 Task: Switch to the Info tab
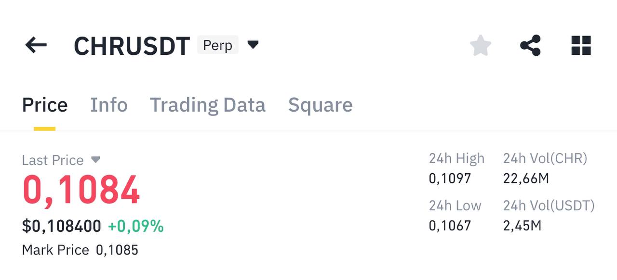(109, 105)
